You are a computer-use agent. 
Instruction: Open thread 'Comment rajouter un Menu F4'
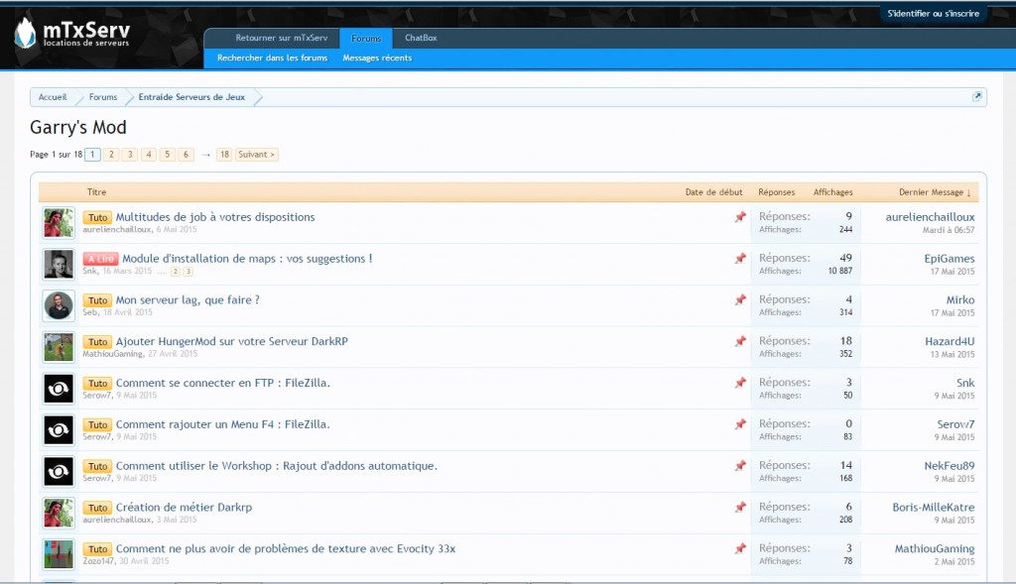point(222,424)
